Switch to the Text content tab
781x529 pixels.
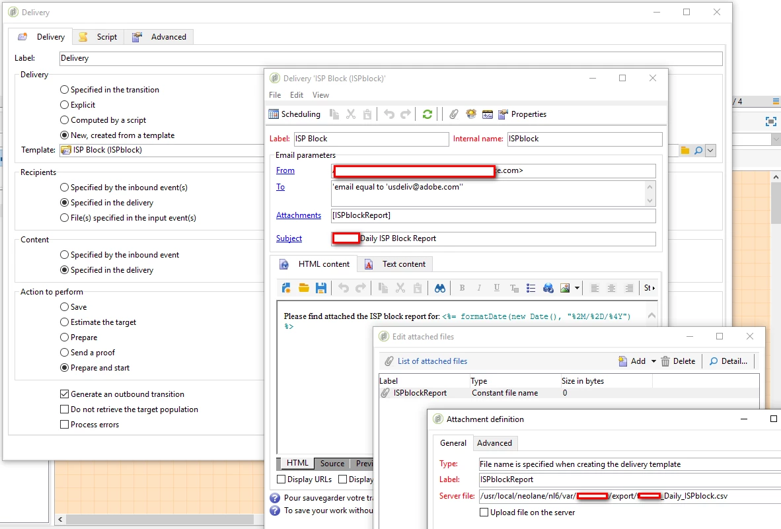pos(395,264)
